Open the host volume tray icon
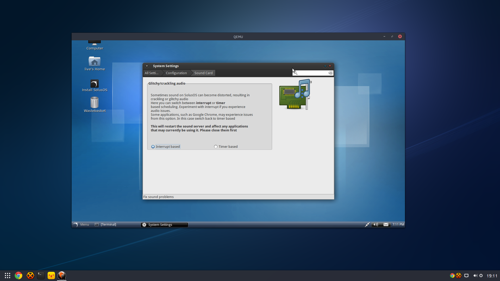The width and height of the screenshot is (500, 281). 475,276
